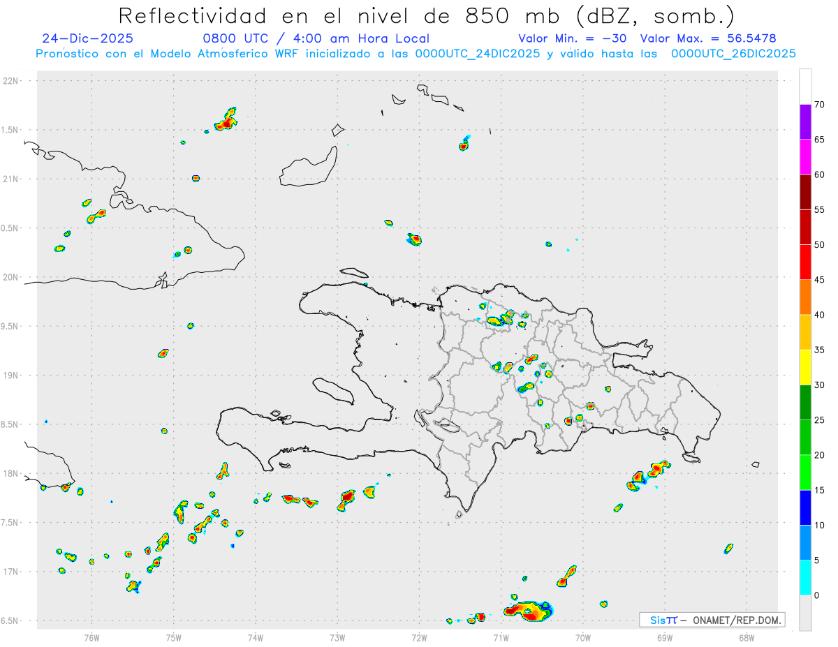The image size is (838, 647).
Task: Click the colorbar value '60'
Action: pos(820,174)
